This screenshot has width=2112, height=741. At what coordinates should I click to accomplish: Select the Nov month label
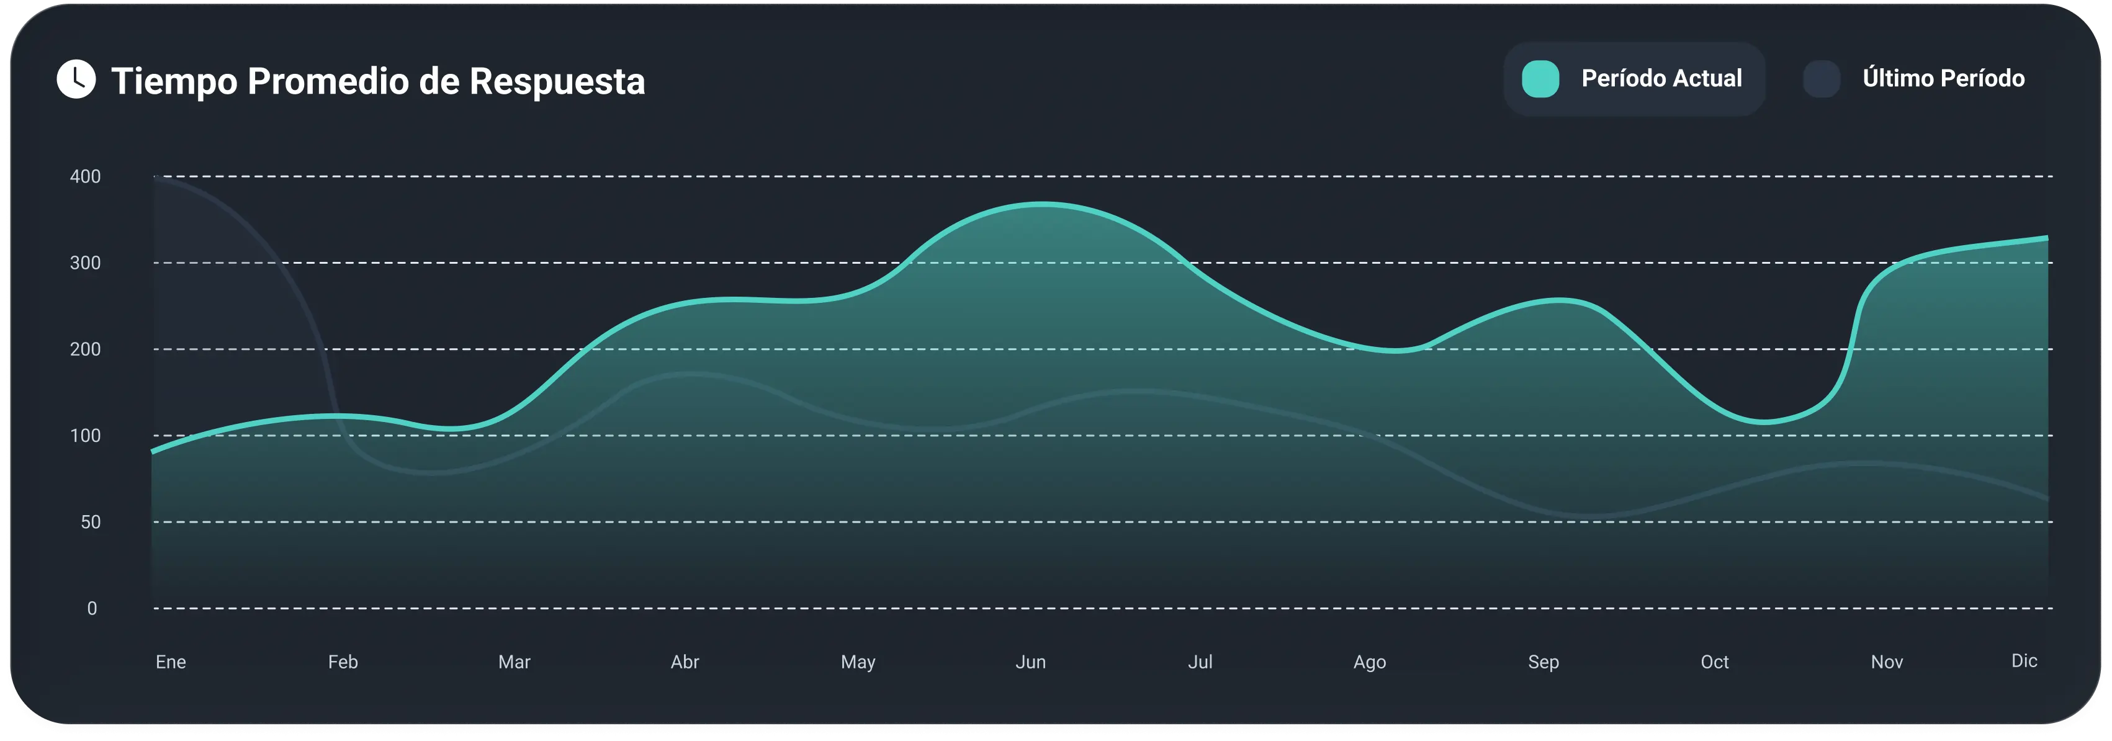click(1887, 662)
